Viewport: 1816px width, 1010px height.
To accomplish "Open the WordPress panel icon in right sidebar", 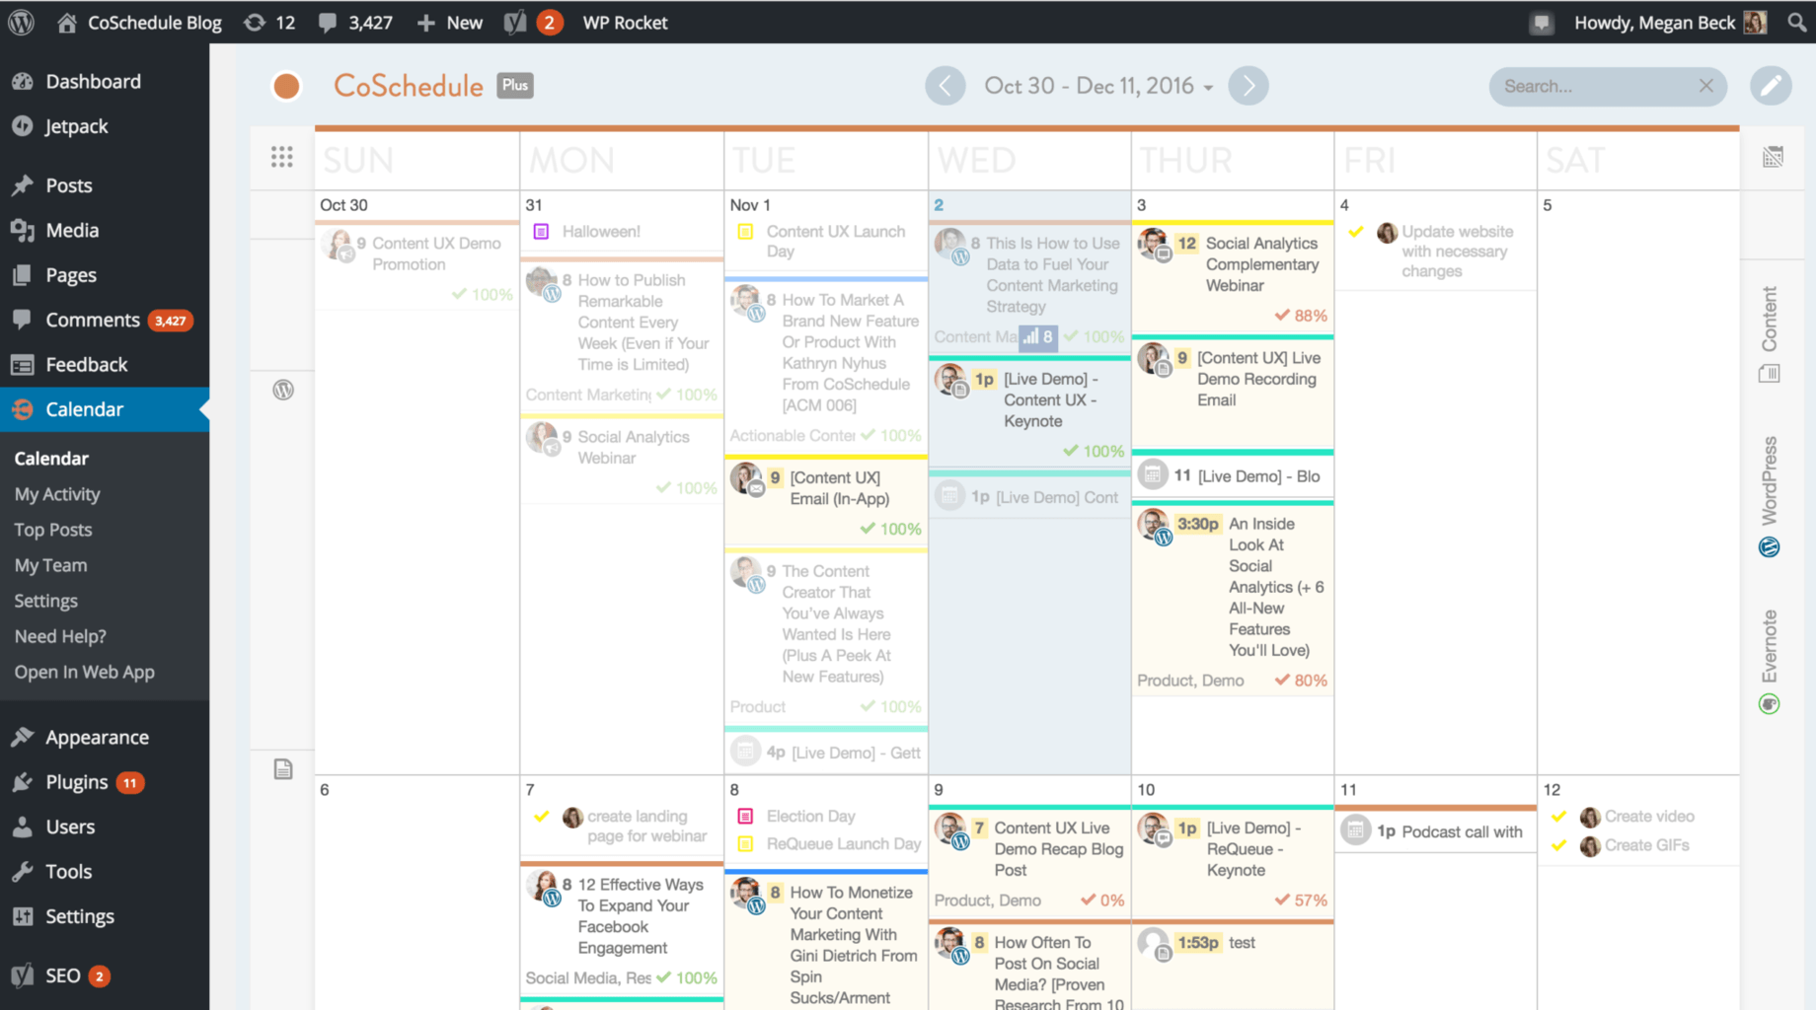I will (x=1769, y=547).
